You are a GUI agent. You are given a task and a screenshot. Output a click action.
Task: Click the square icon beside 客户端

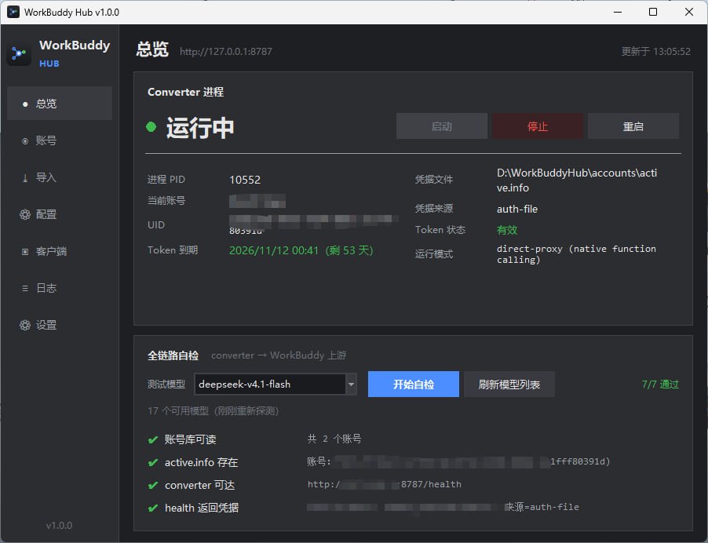25,251
